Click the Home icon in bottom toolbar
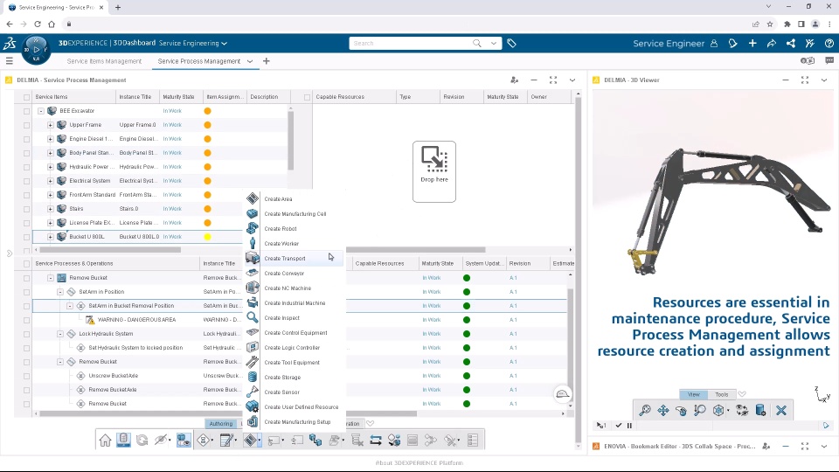Screen dimensions: 839x472 click(105, 441)
